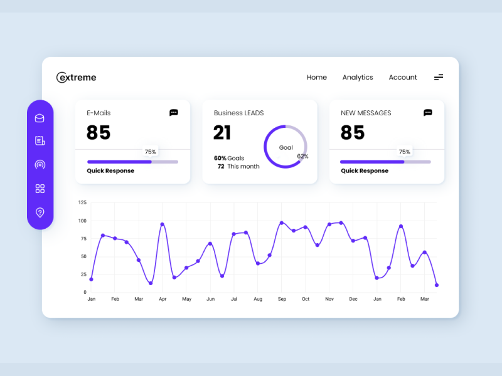The height and width of the screenshot is (376, 502).
Task: Open the hamburger menu icon at top right
Action: 439,77
